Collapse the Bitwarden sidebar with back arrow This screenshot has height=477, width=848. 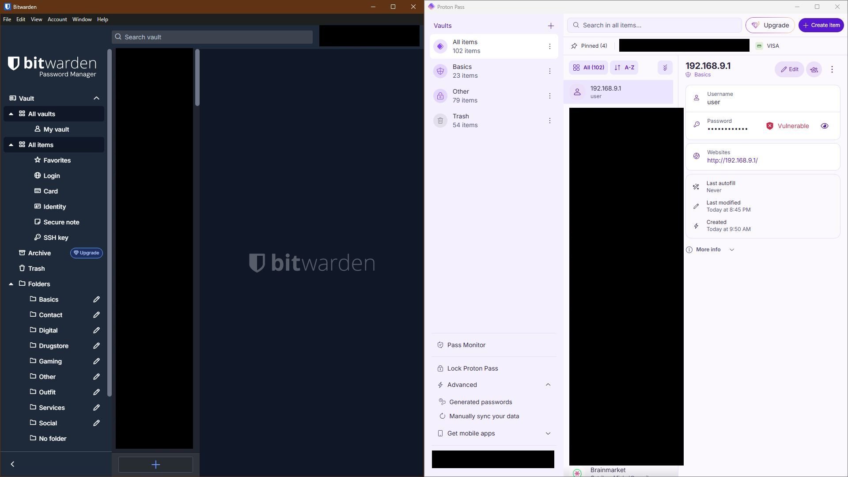[12, 464]
